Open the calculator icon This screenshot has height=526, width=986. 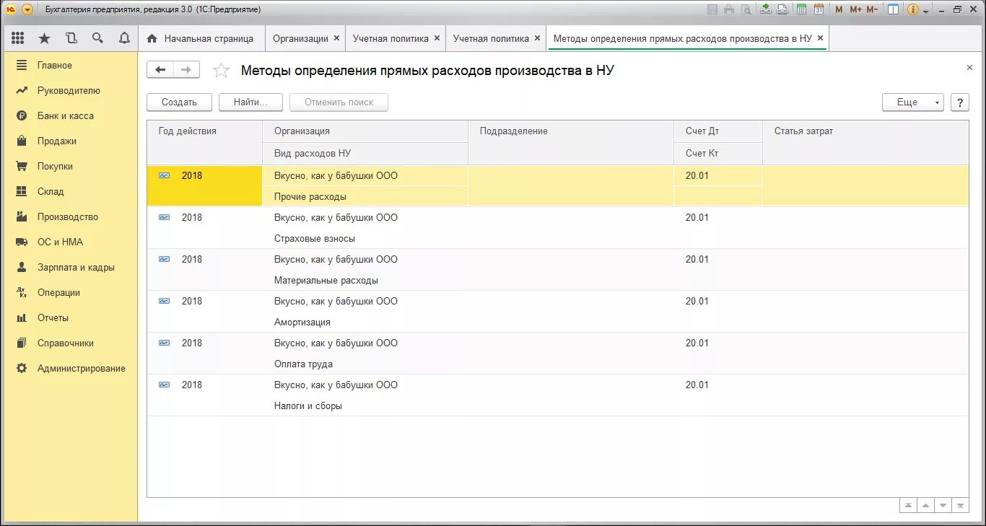pos(801,9)
